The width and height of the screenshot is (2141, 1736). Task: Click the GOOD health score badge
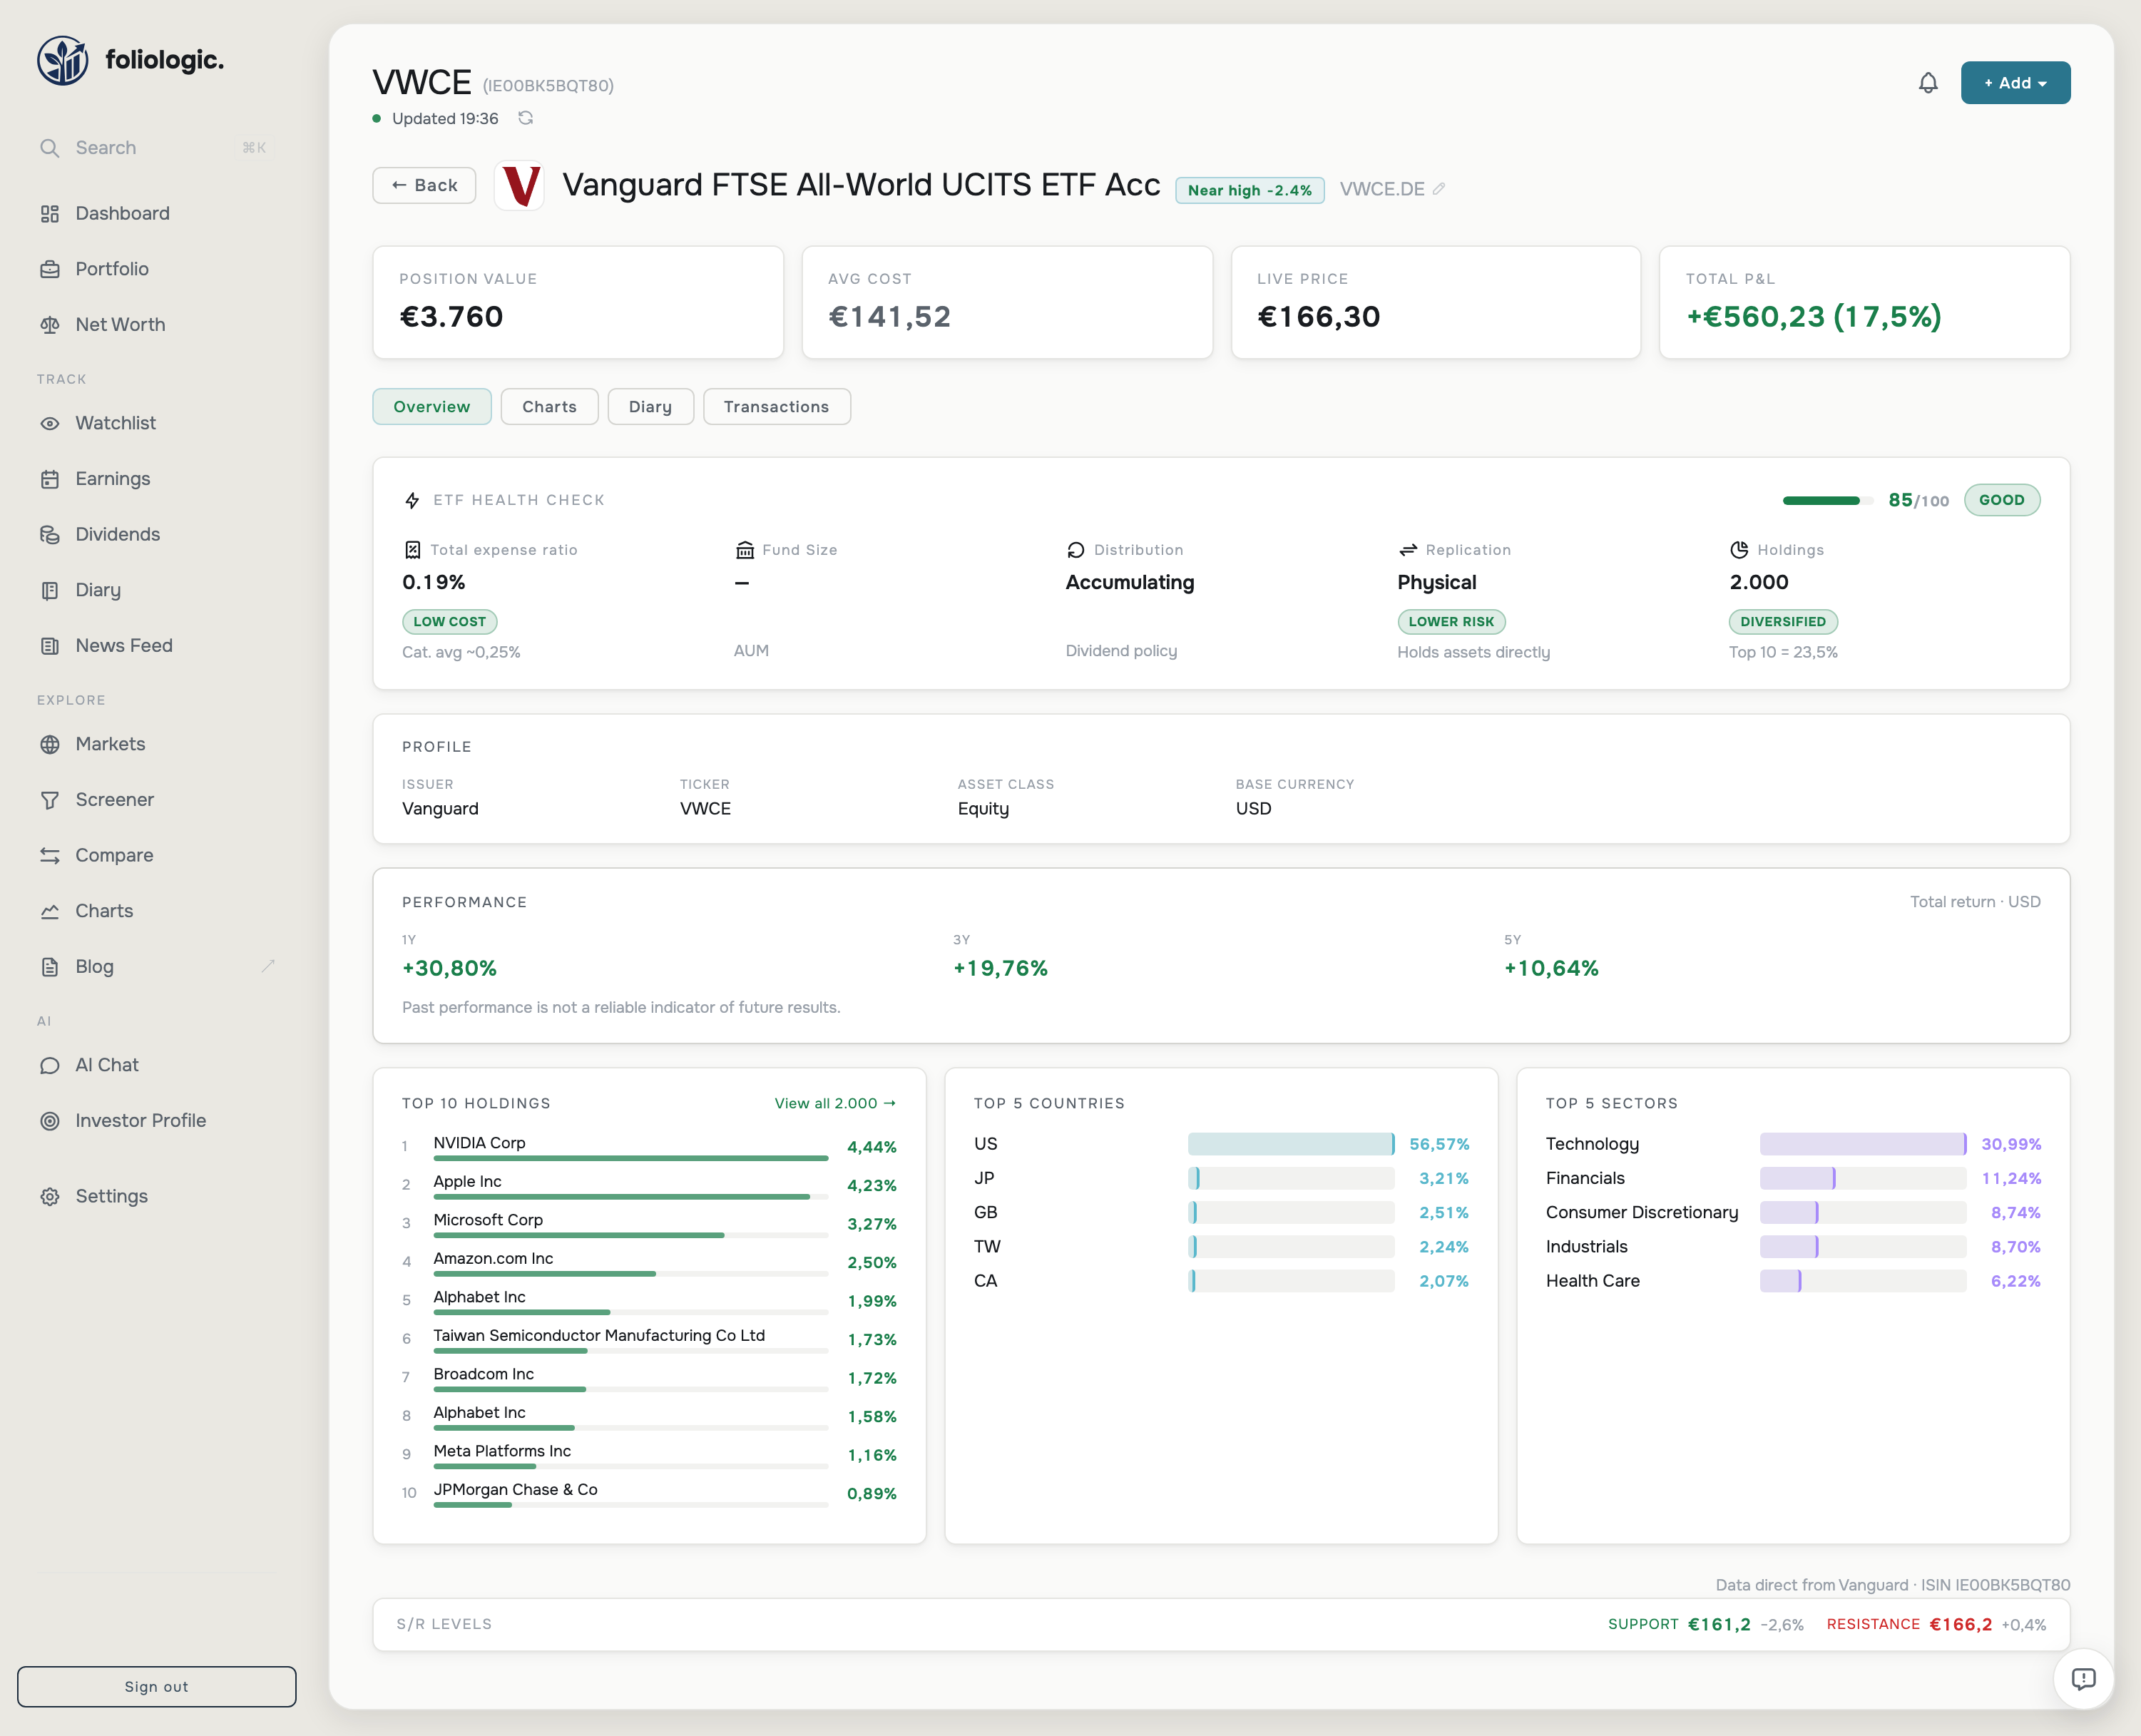[x=2002, y=500]
